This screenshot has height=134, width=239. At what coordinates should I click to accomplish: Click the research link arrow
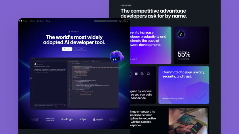tap(138, 59)
